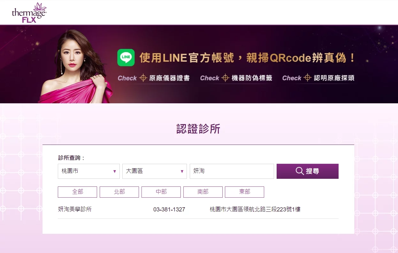Click the 搜尋 search button
The width and height of the screenshot is (398, 253).
[x=308, y=171]
